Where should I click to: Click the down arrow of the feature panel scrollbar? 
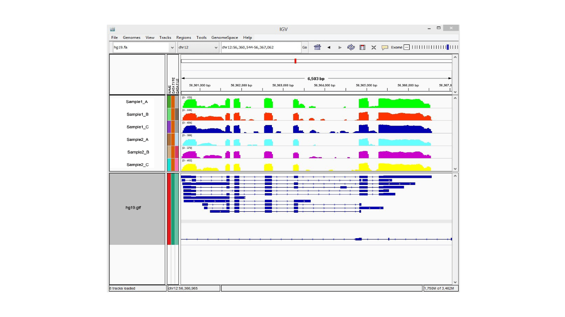(456, 282)
